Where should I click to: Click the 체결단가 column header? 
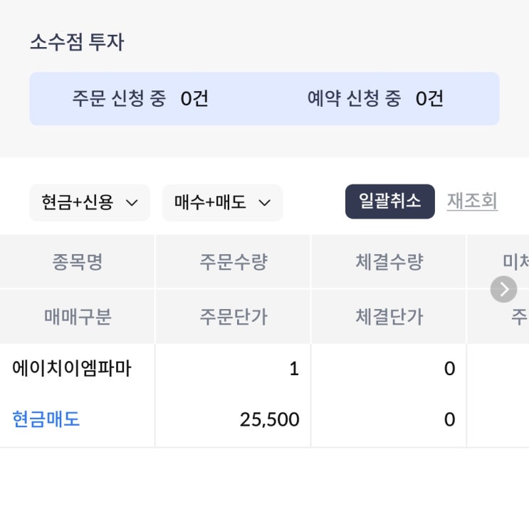tap(389, 317)
